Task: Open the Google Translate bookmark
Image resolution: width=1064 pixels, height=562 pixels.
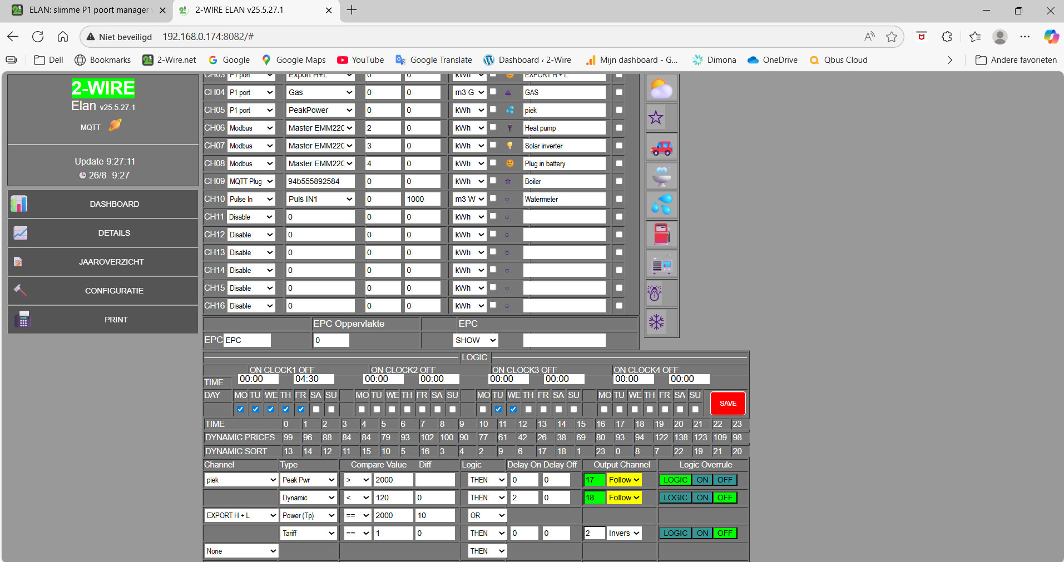Action: click(x=434, y=60)
